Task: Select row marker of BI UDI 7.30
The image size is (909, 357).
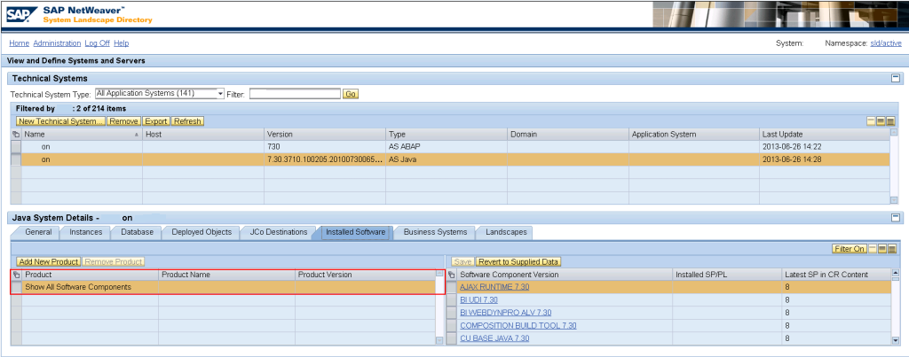Action: click(x=452, y=299)
